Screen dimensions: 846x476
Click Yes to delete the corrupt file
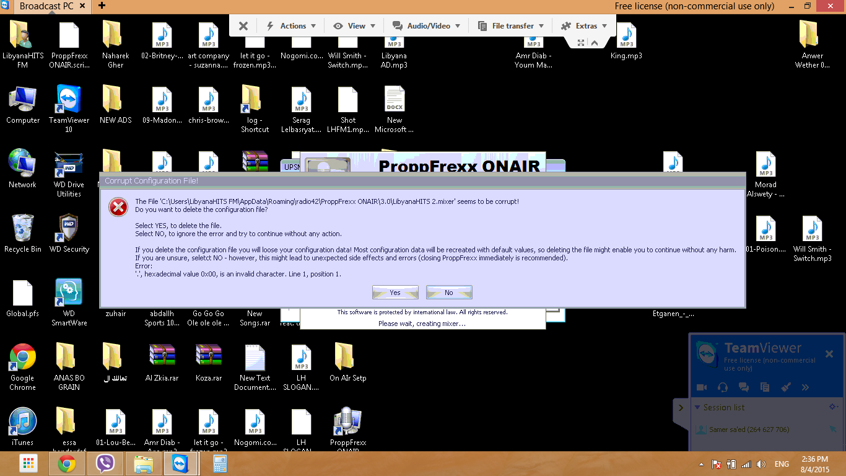coord(395,293)
